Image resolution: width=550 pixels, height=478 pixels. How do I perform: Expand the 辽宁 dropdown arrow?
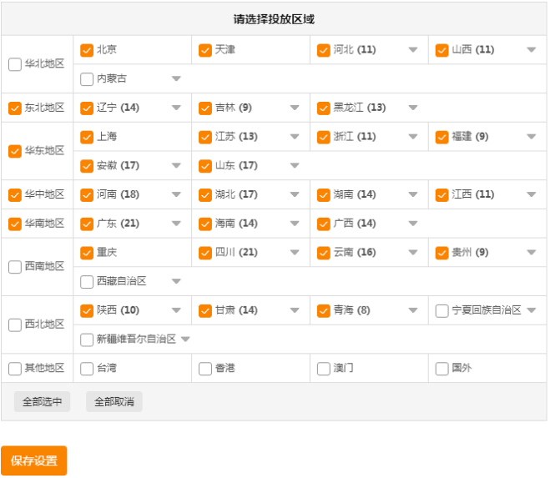tap(175, 108)
